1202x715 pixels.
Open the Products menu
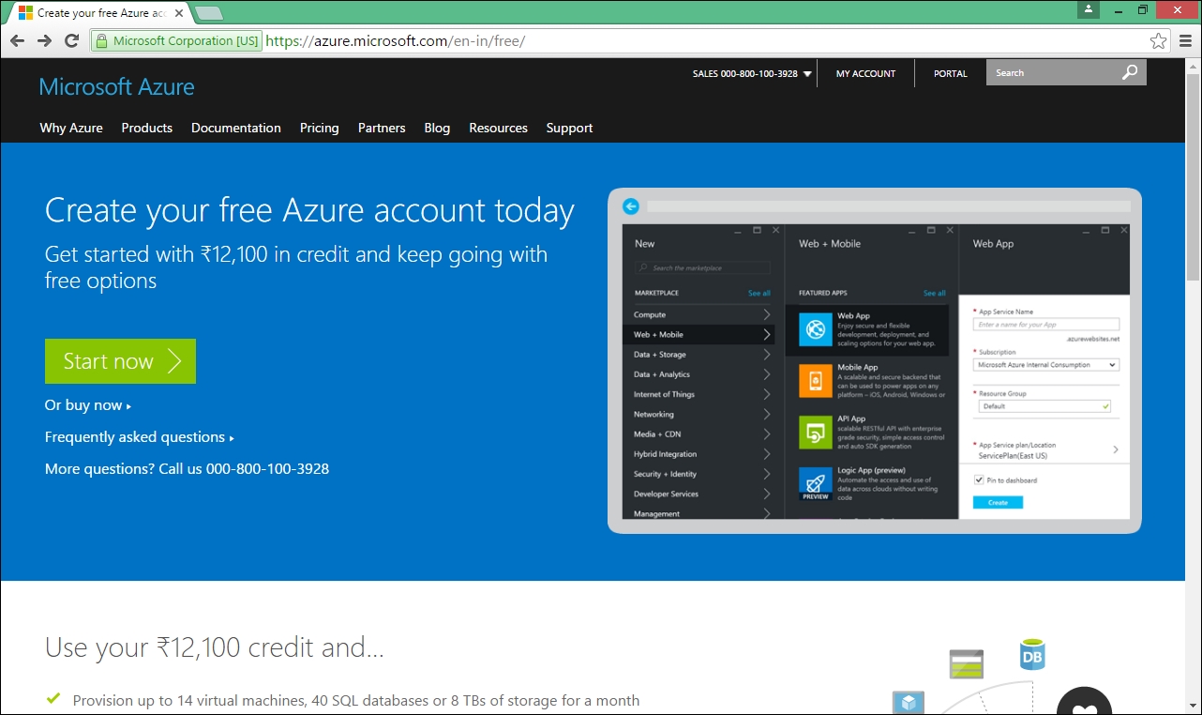(147, 128)
